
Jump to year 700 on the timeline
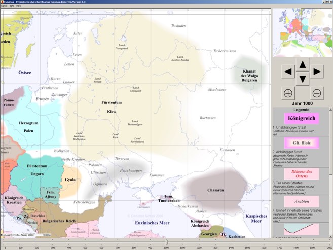coord(118,248)
